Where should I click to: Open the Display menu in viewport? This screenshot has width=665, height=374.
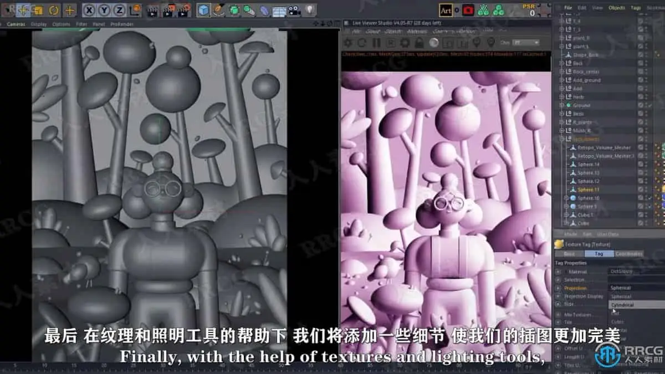[x=39, y=24]
